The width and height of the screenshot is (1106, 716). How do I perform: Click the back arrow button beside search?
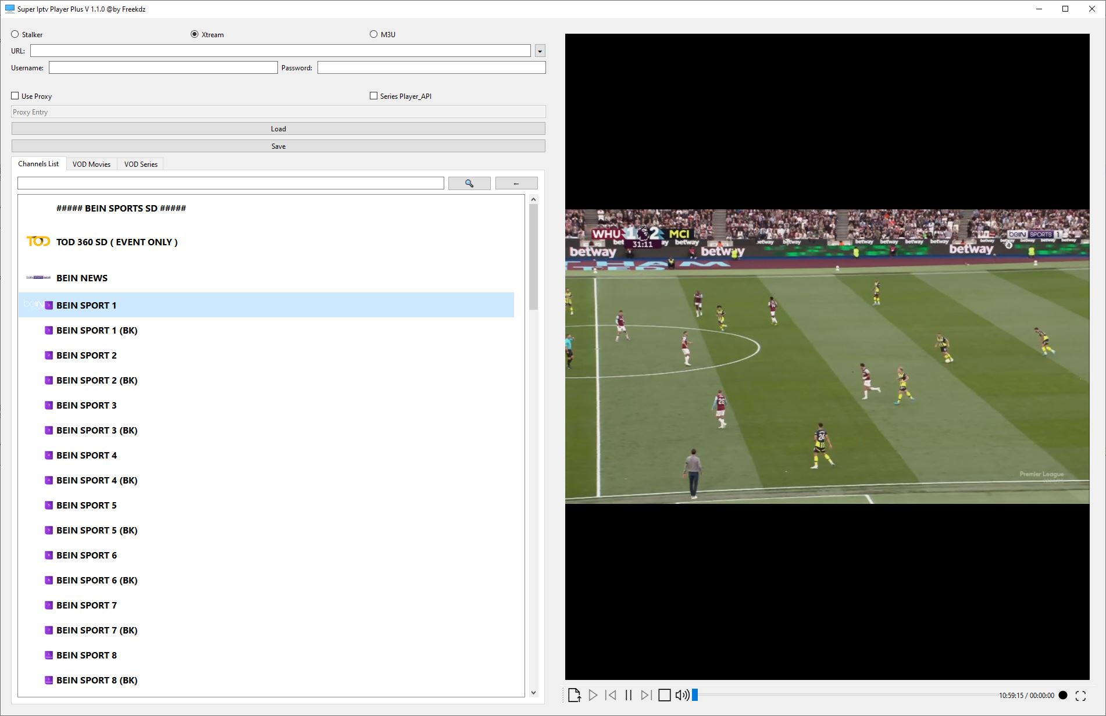click(x=516, y=184)
